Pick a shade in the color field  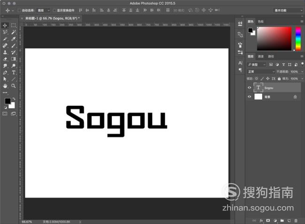[274, 39]
